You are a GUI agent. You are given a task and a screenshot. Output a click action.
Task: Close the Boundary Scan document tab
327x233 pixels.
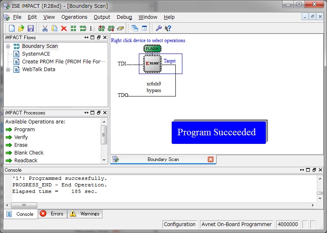click(x=211, y=159)
